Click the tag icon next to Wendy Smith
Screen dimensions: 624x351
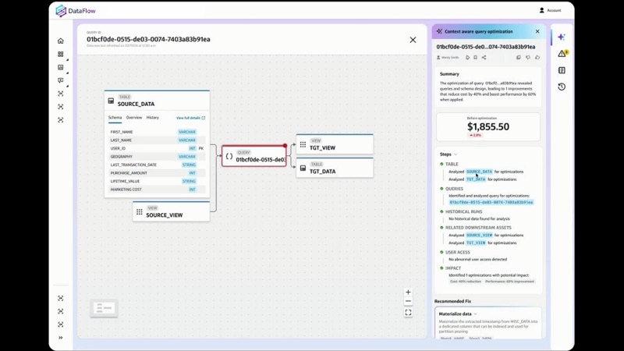click(467, 57)
